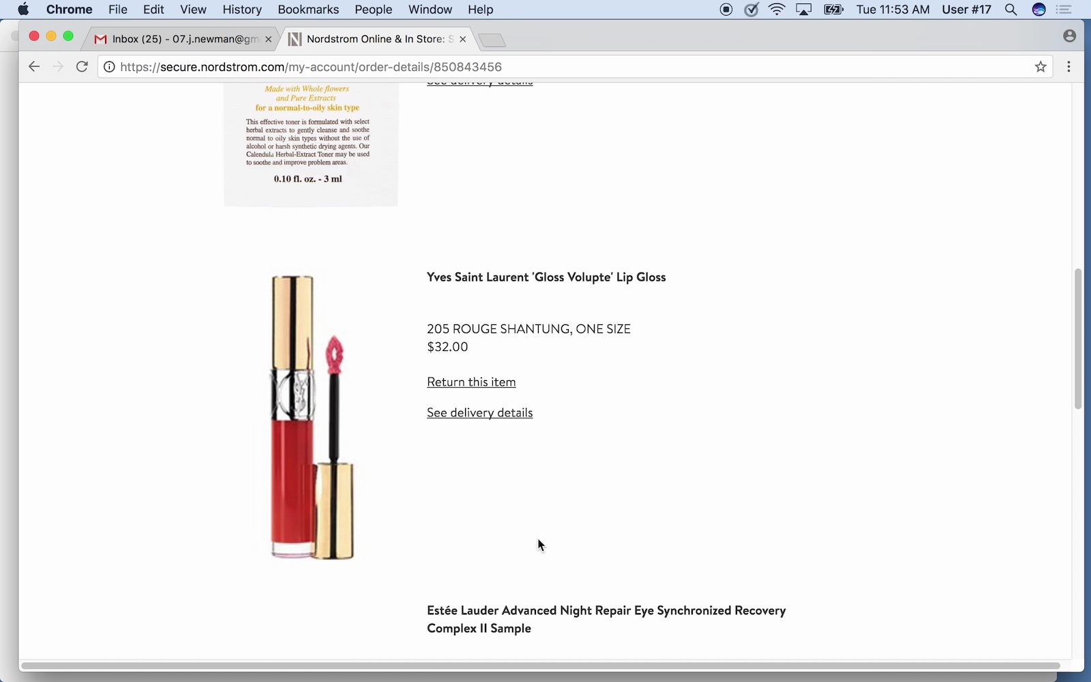Click the Yves Saint Laurent lip gloss image
The width and height of the screenshot is (1091, 682).
[311, 417]
